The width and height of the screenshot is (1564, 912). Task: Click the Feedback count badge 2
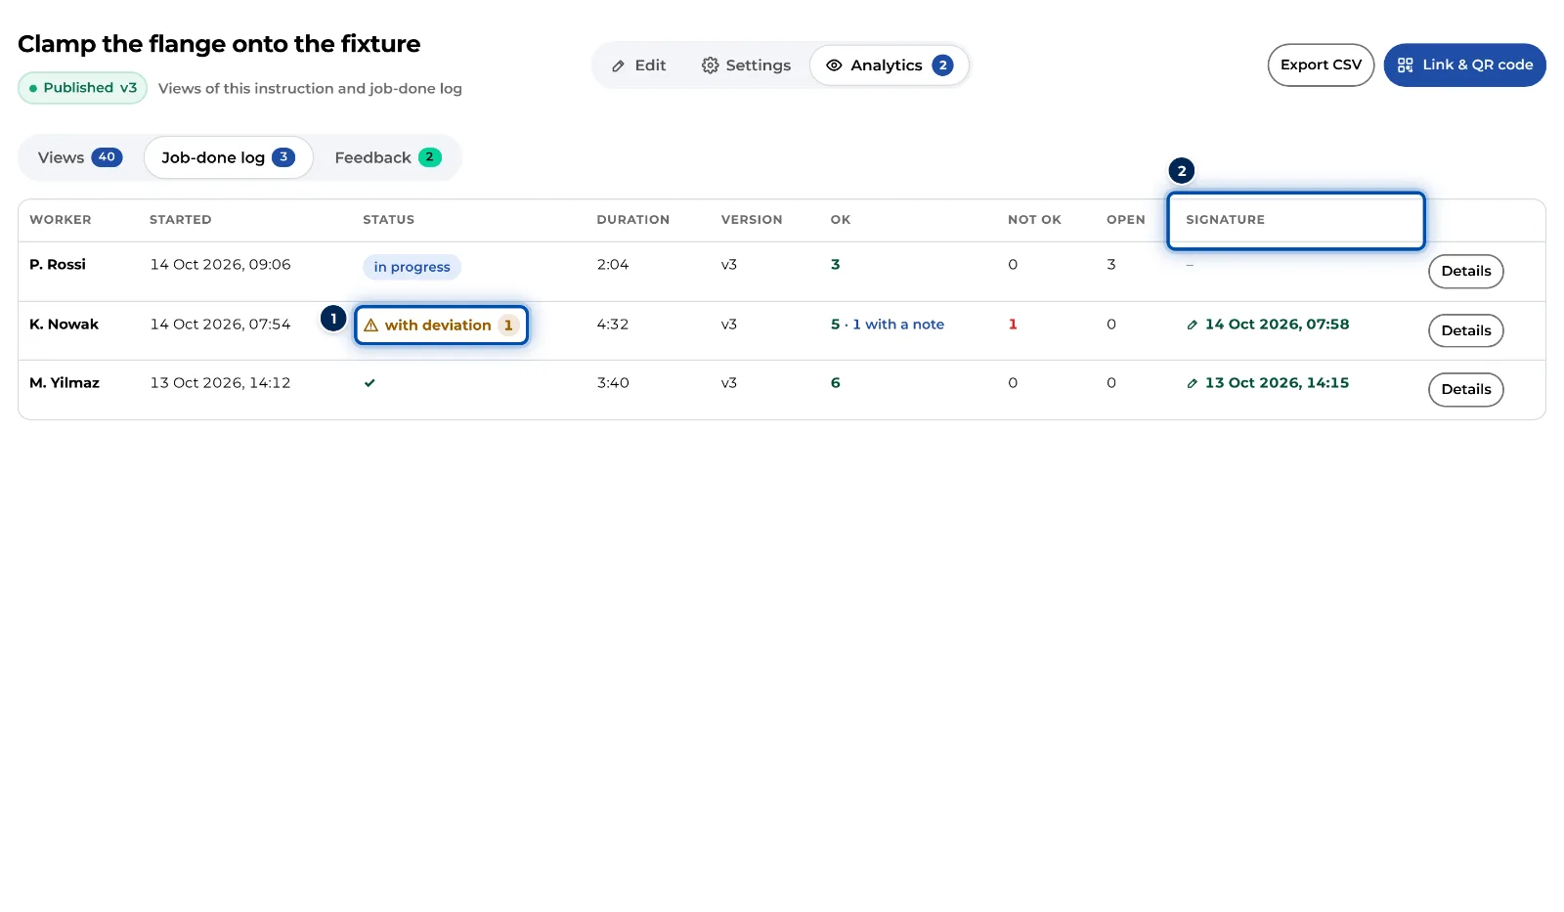(x=430, y=157)
